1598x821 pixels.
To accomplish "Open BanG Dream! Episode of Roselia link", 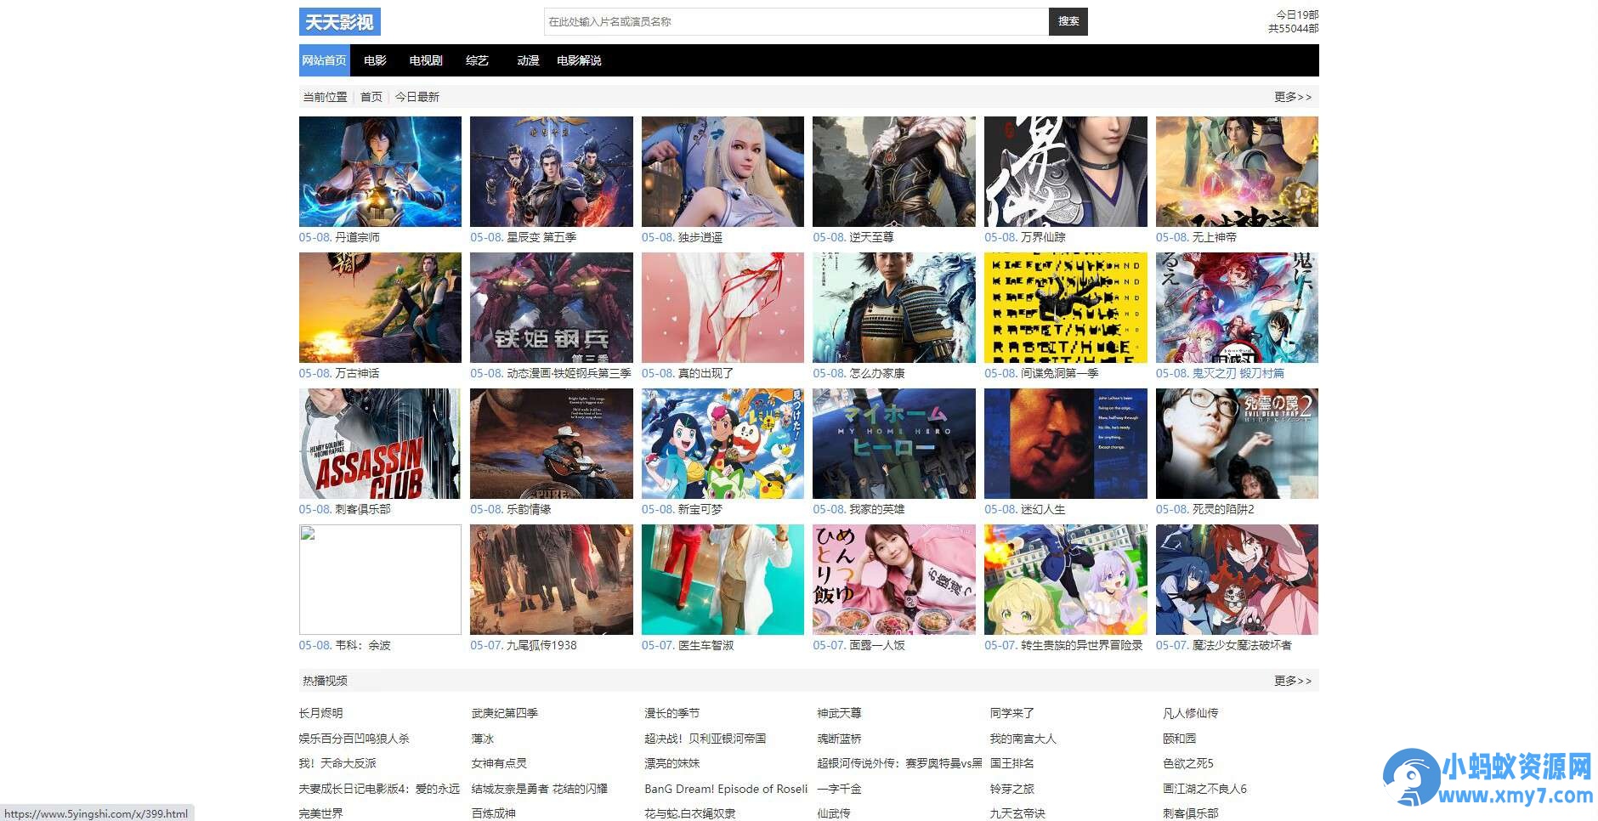I will pos(726,789).
